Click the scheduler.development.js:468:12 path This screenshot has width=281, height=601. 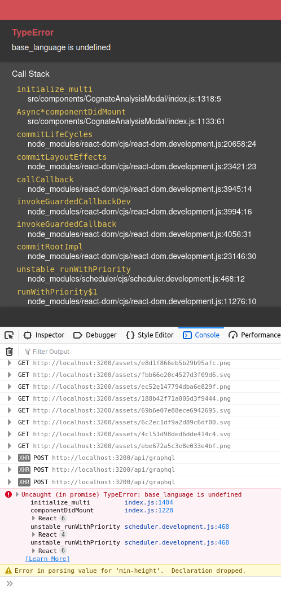click(136, 279)
